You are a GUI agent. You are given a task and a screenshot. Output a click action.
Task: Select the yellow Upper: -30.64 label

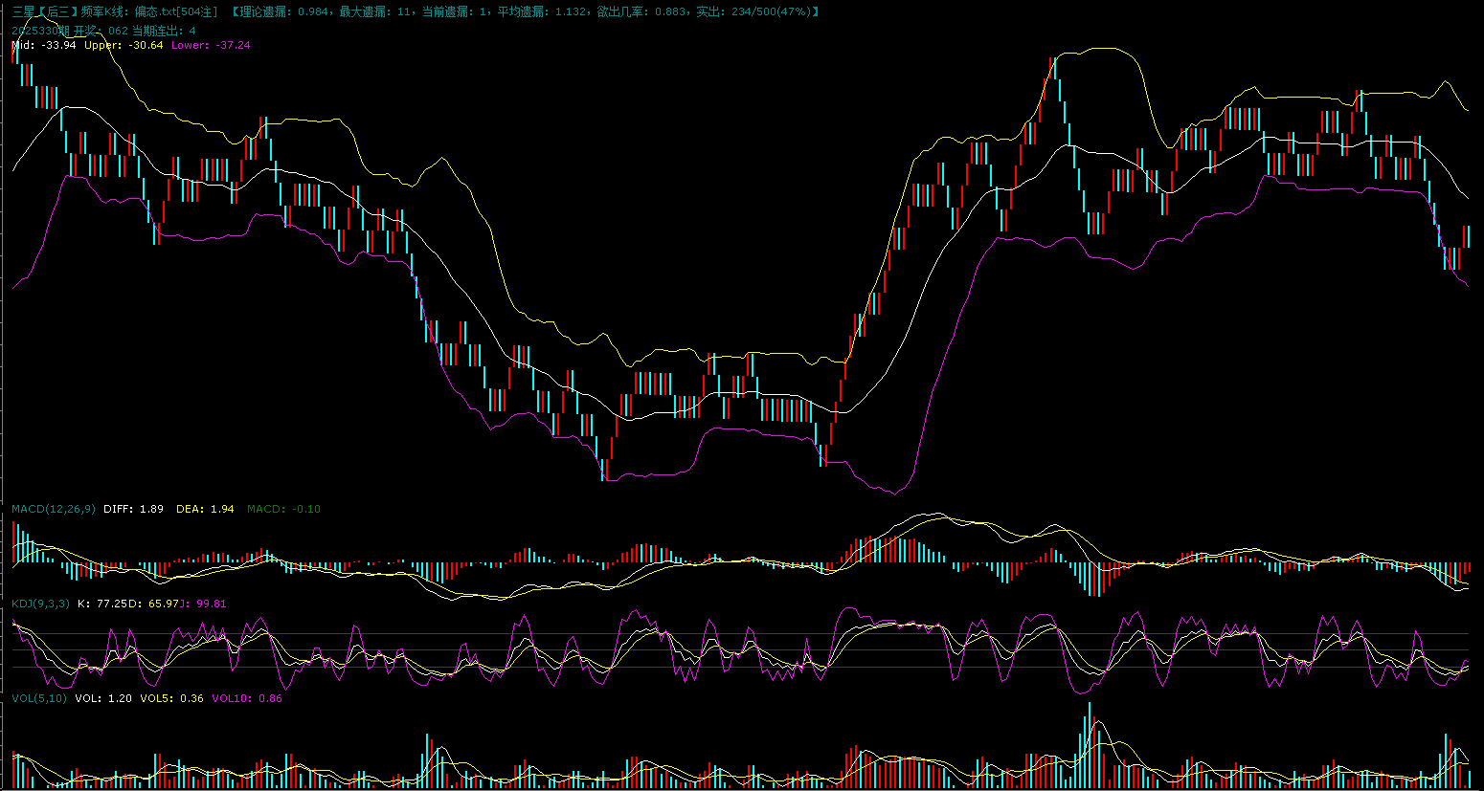(124, 45)
